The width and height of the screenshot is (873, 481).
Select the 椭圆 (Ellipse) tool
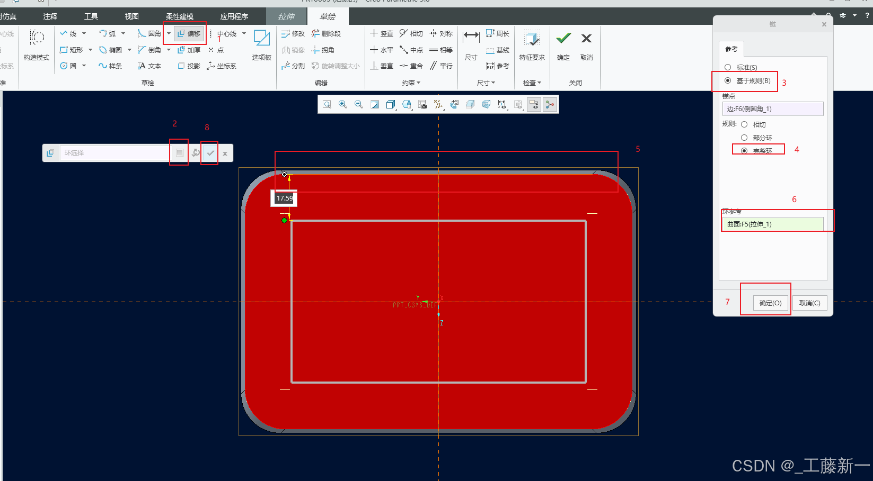pos(110,50)
